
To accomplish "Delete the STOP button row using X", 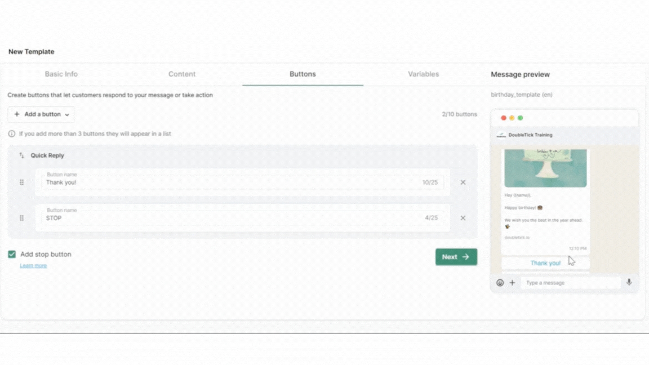I will coord(463,218).
